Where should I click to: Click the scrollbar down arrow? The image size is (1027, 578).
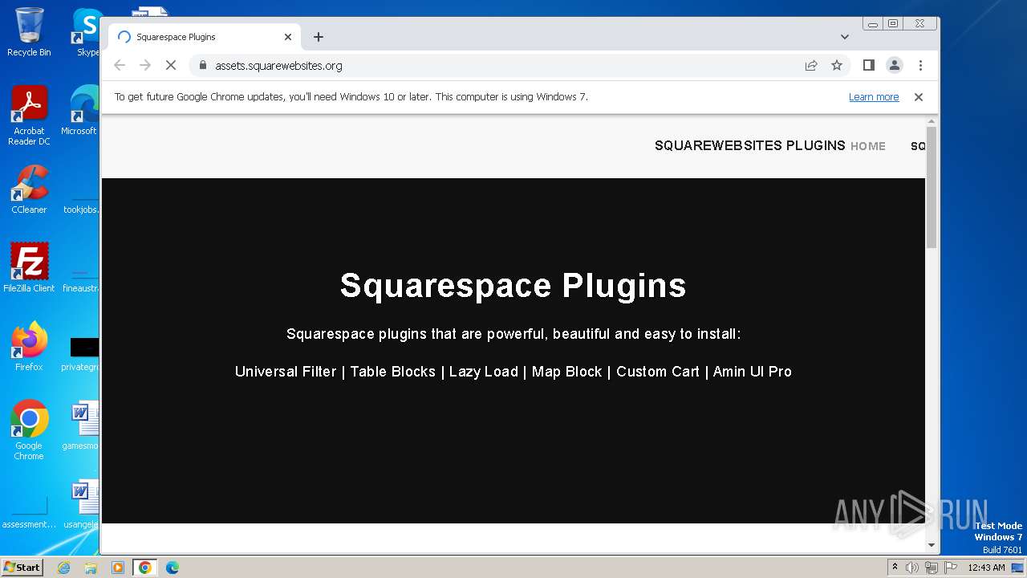coord(932,545)
